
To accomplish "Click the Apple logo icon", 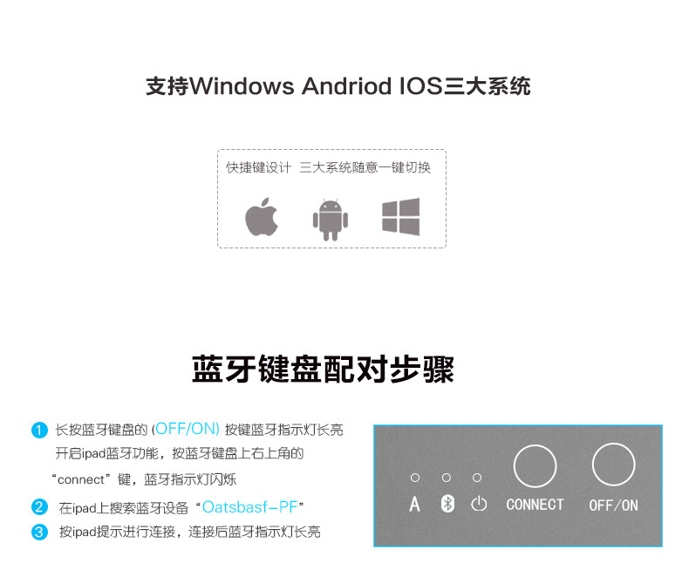I will [x=262, y=216].
